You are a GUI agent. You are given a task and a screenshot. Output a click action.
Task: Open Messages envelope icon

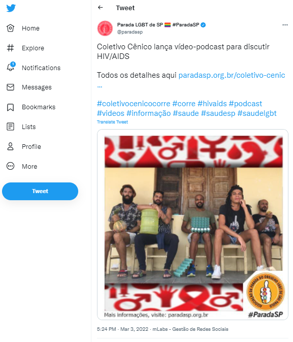[x=10, y=87]
